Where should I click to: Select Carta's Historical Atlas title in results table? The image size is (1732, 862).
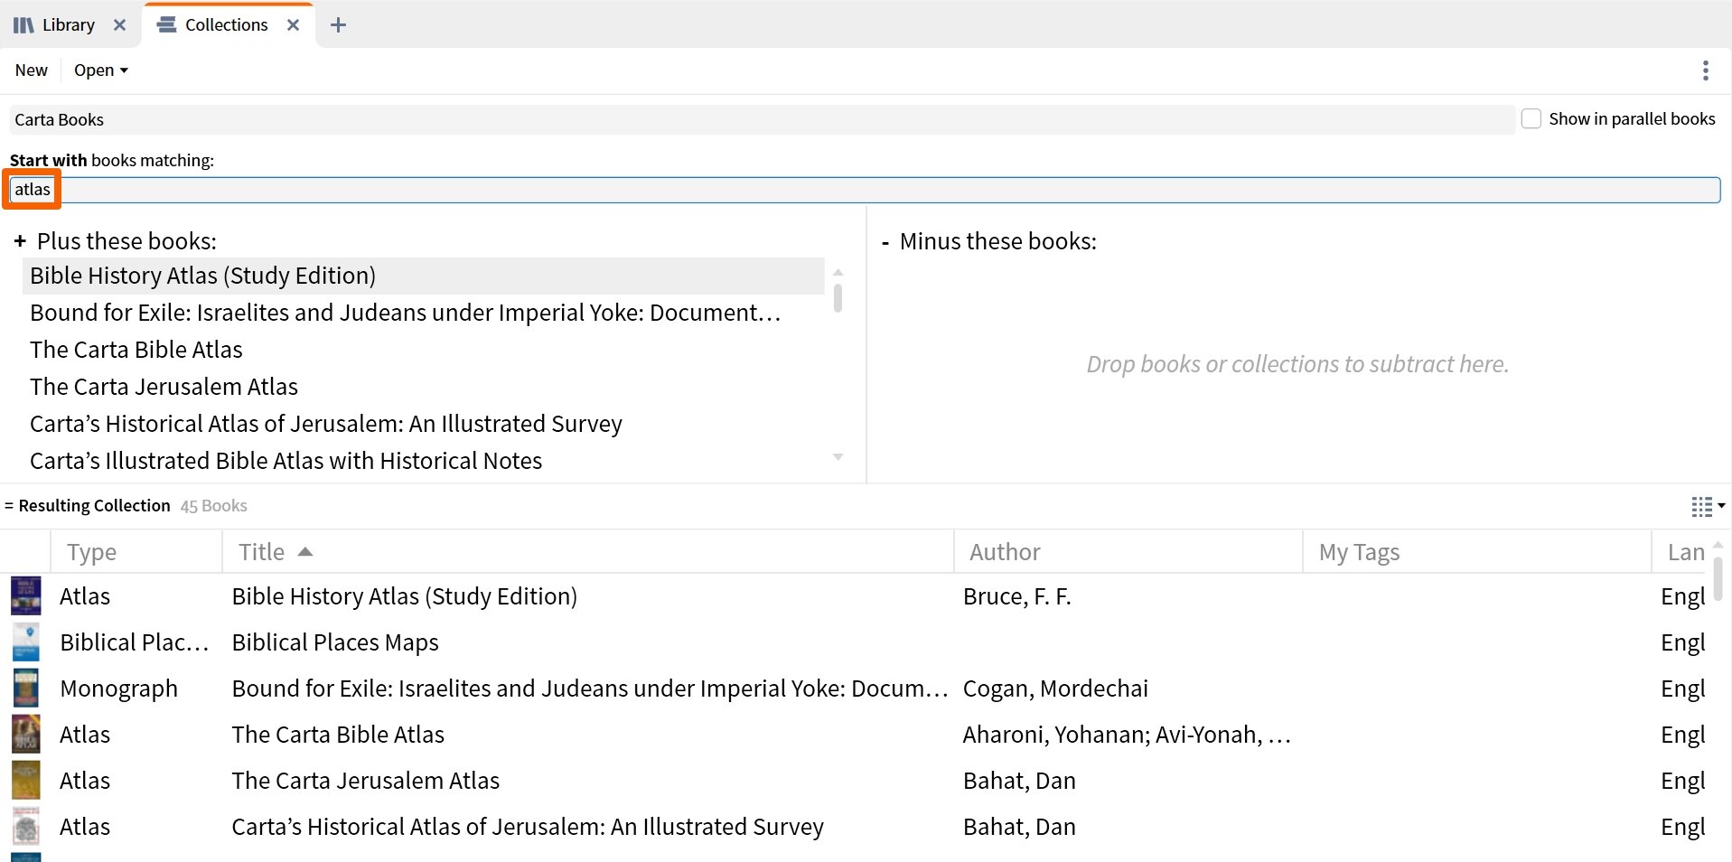tap(528, 827)
